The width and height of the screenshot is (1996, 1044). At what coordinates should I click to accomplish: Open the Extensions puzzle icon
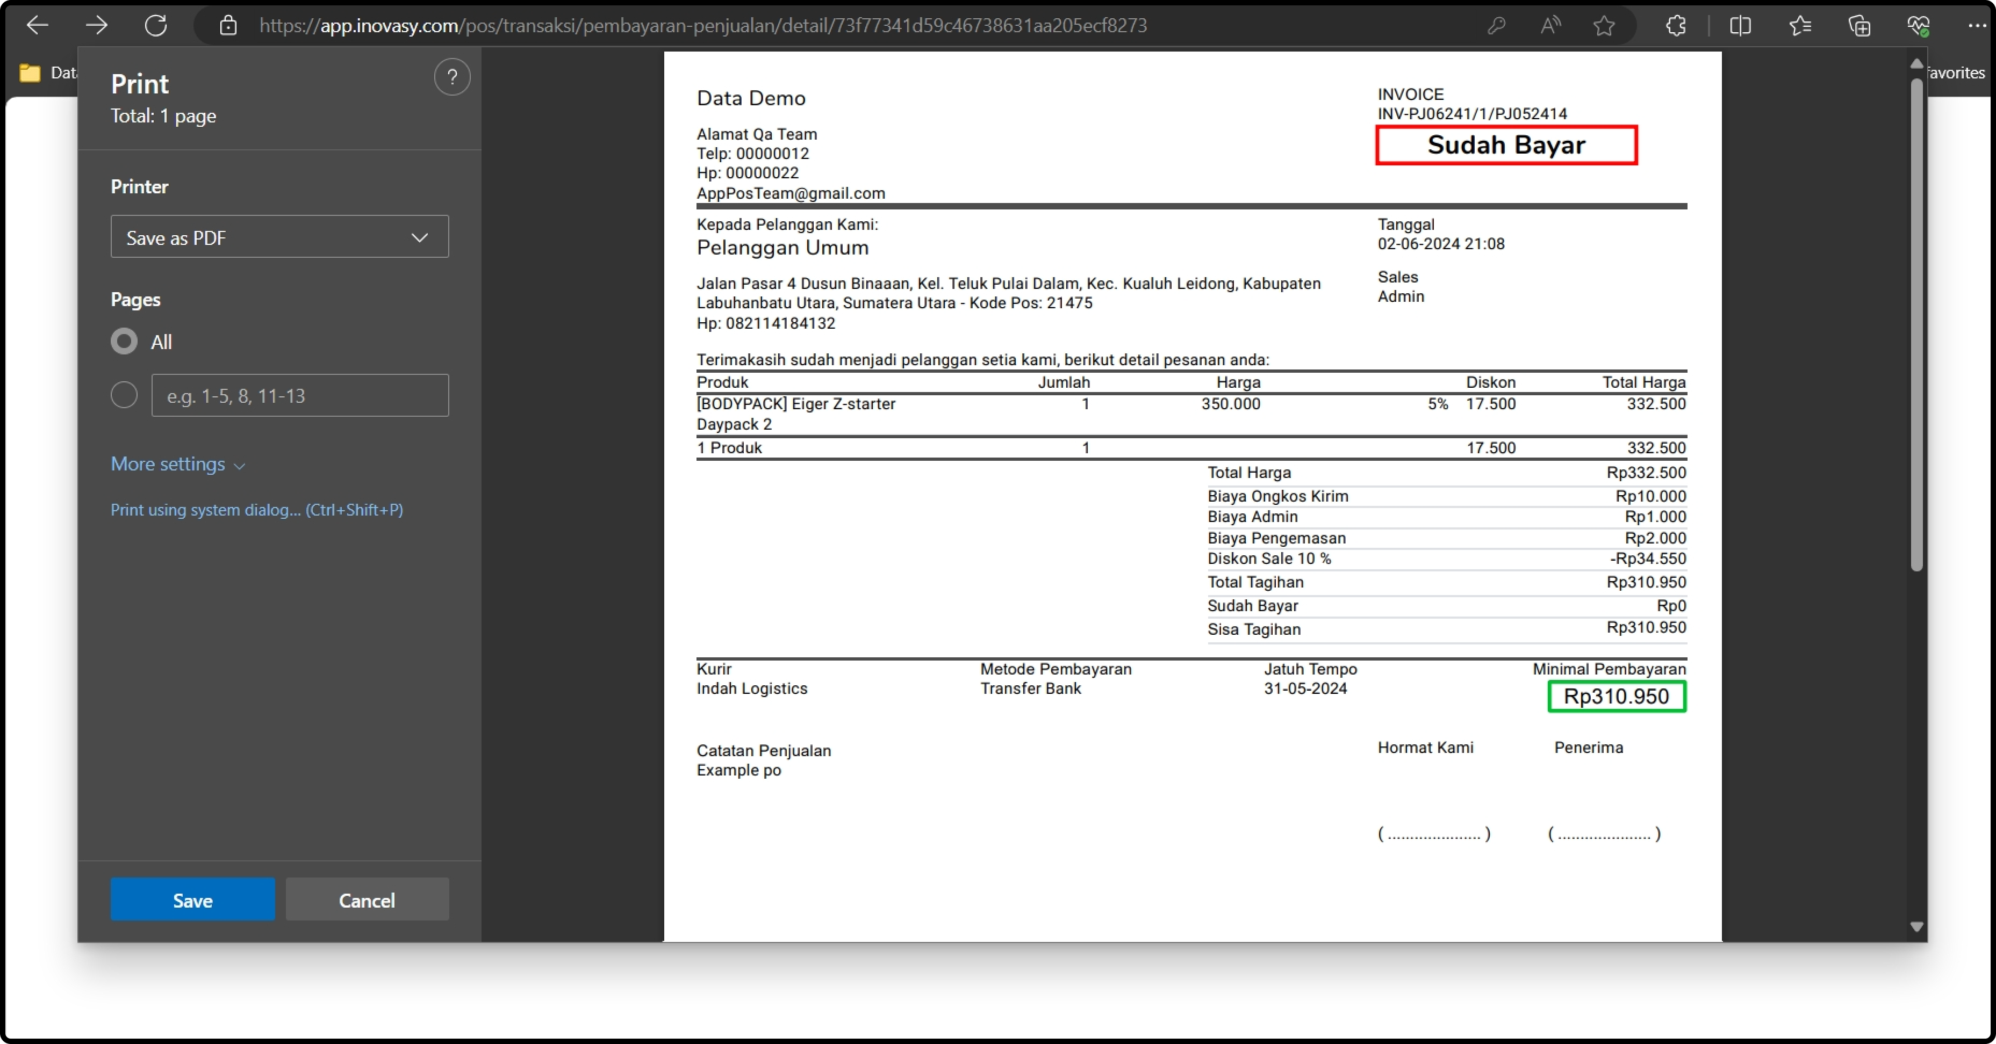pos(1676,26)
